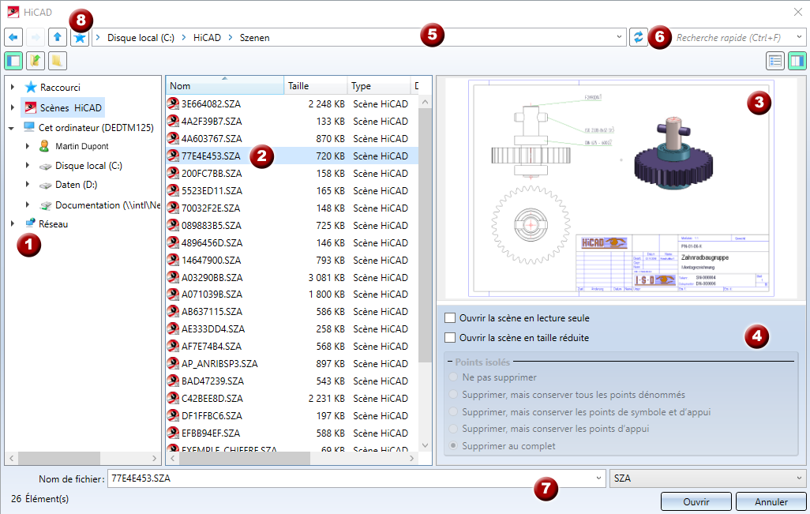Click the Nom column header

[x=224, y=86]
